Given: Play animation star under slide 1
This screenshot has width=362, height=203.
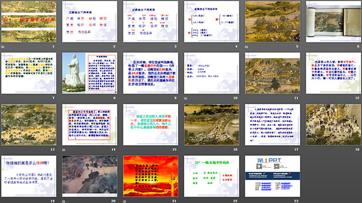Looking at the screenshot, I should click(3, 47).
